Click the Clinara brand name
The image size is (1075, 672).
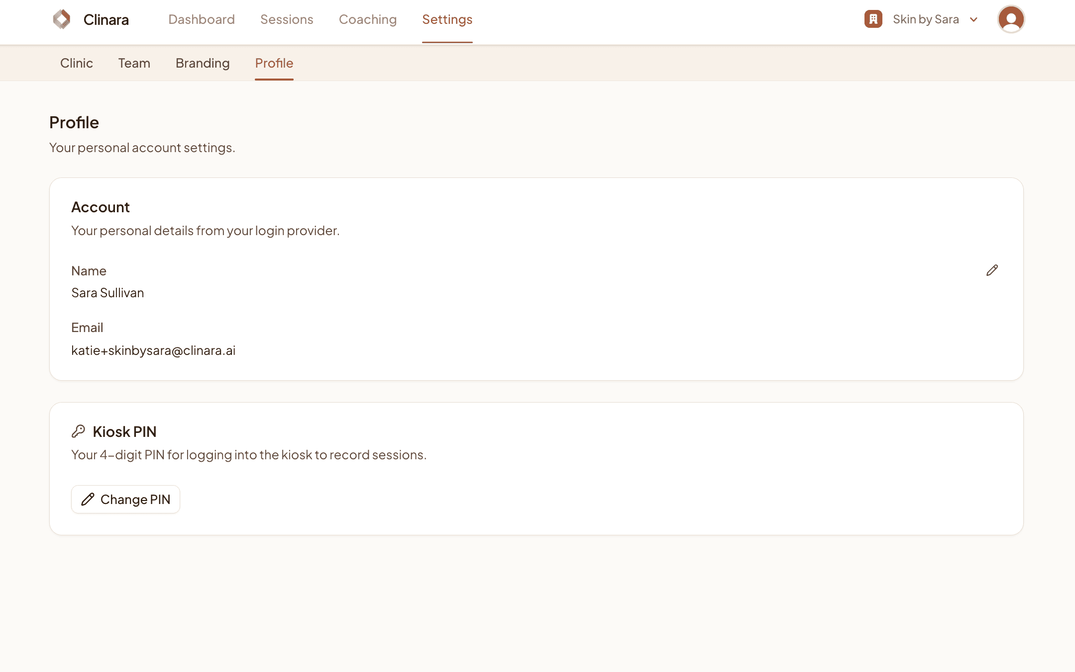click(x=106, y=19)
